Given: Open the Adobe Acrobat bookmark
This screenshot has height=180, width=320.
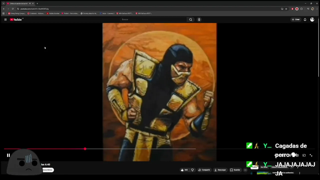Looking at the screenshot, I should coord(53,13).
